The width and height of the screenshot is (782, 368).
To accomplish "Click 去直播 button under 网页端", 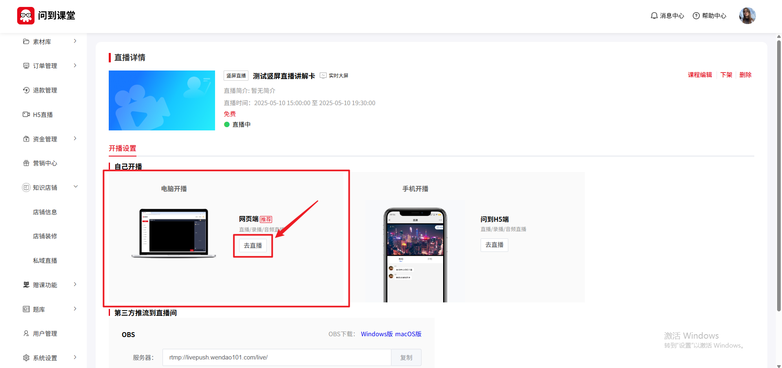I will click(x=253, y=245).
